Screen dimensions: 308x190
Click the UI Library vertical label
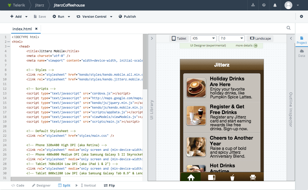152,110
